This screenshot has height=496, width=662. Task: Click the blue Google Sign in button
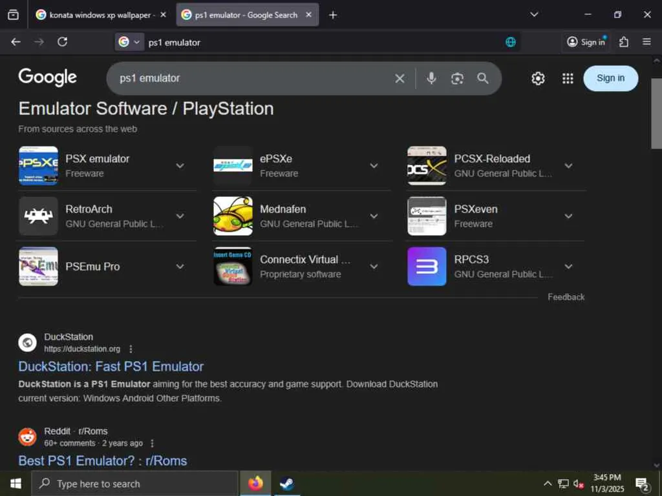tap(610, 78)
